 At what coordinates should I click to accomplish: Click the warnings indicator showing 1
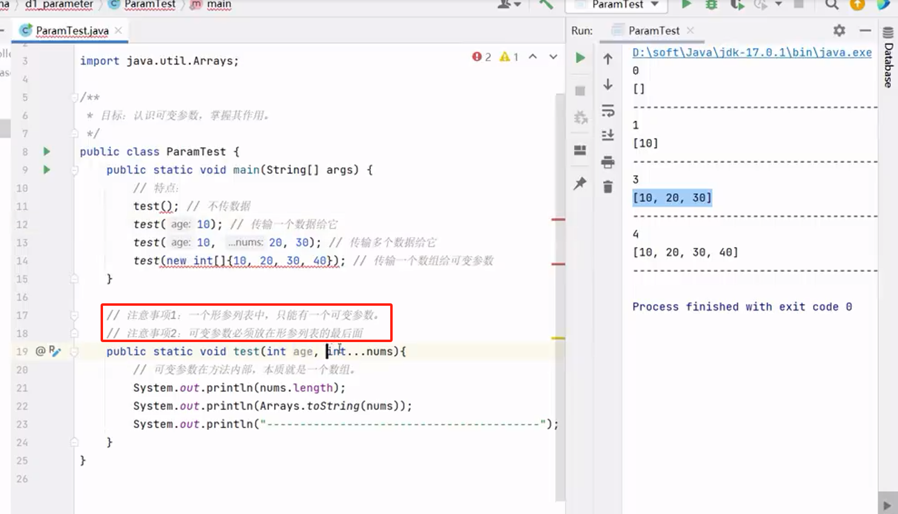[509, 57]
